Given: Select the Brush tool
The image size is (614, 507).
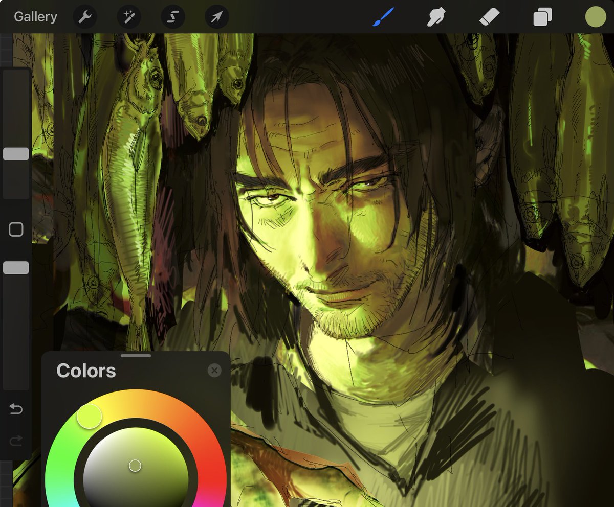Looking at the screenshot, I should [x=383, y=17].
